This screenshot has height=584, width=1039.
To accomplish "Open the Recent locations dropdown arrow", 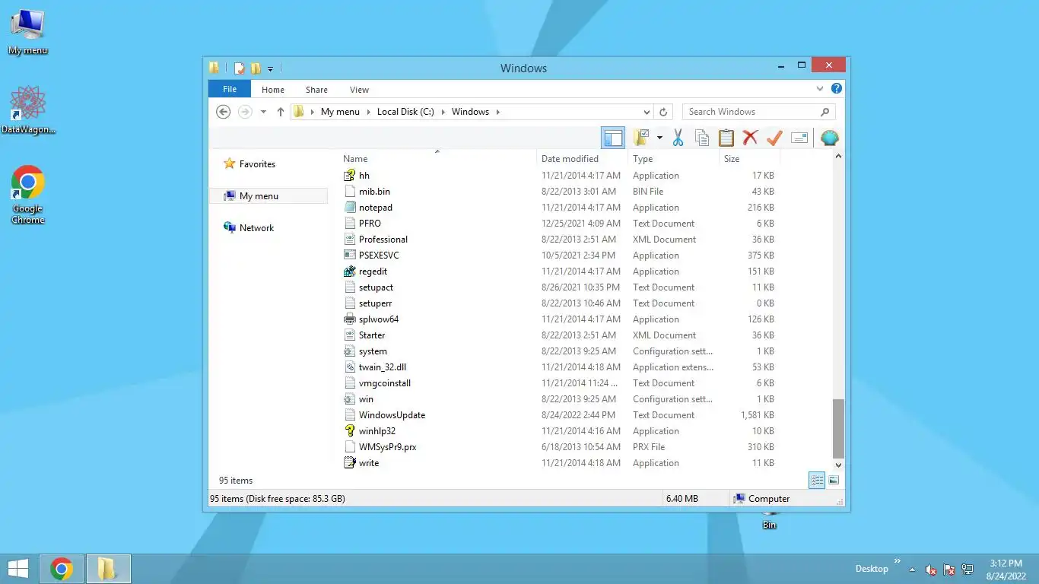I will [263, 112].
